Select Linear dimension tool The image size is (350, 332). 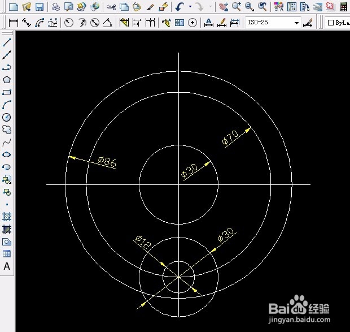(13, 23)
